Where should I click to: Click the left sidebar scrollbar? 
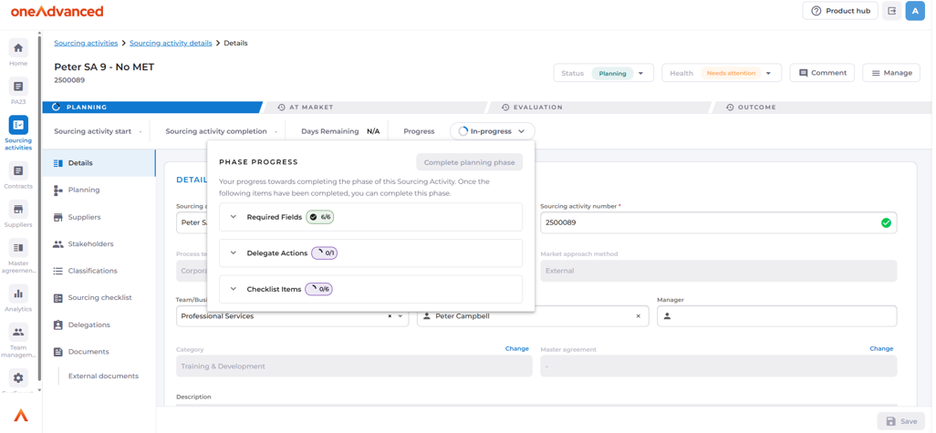tap(39, 208)
